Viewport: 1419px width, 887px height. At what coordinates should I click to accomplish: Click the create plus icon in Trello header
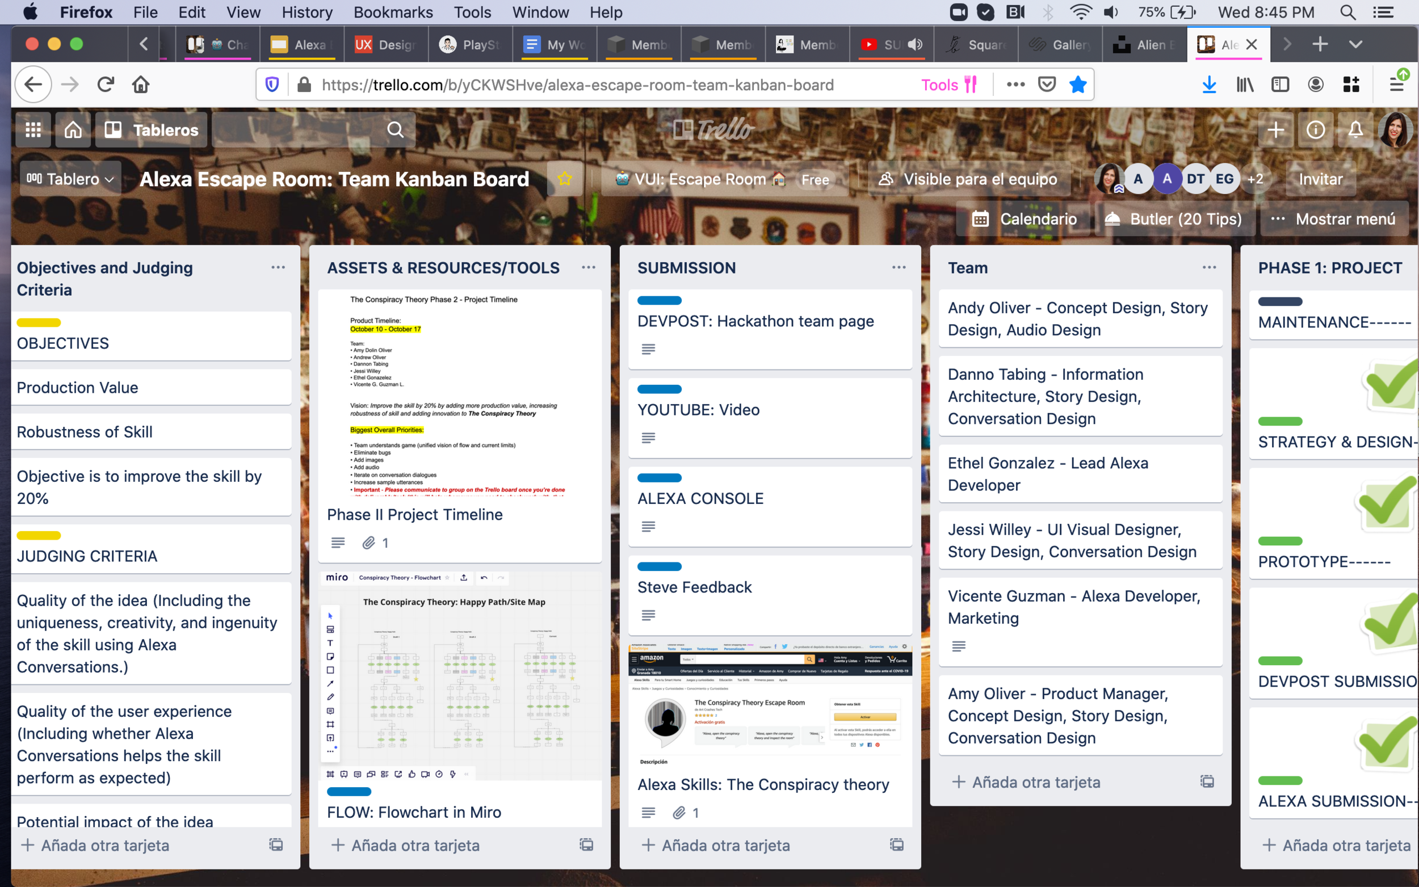pyautogui.click(x=1275, y=129)
